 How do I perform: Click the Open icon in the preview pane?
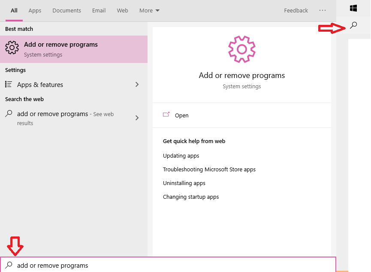click(166, 115)
